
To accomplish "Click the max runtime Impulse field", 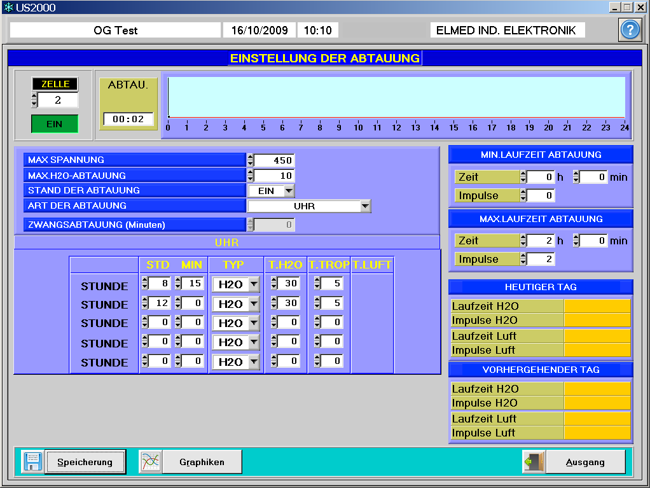I will (541, 259).
